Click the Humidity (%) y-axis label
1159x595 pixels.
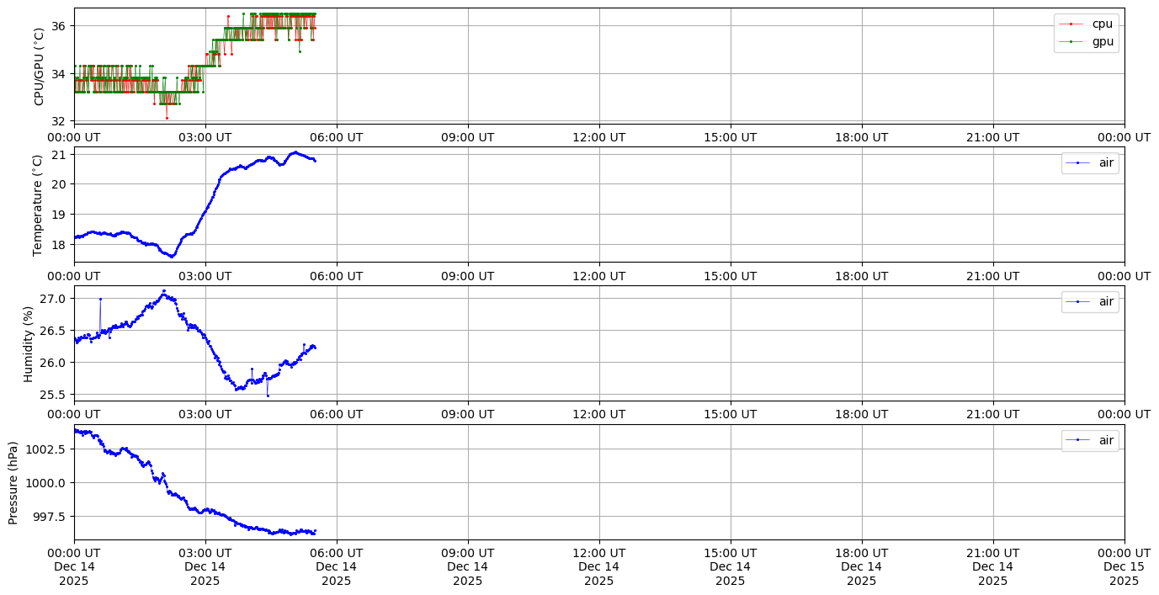click(29, 343)
